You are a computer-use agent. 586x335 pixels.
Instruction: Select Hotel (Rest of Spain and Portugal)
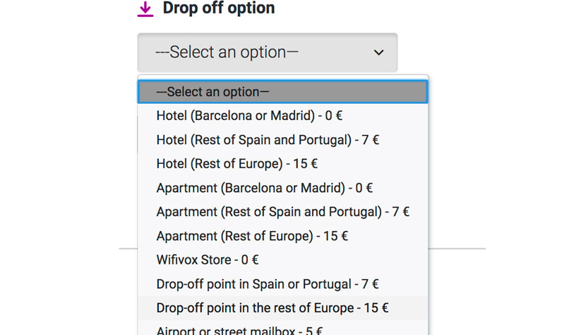[x=282, y=140]
